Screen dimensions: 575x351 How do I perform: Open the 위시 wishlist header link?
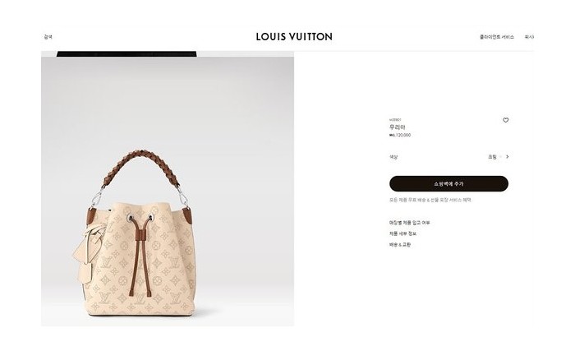tap(529, 37)
